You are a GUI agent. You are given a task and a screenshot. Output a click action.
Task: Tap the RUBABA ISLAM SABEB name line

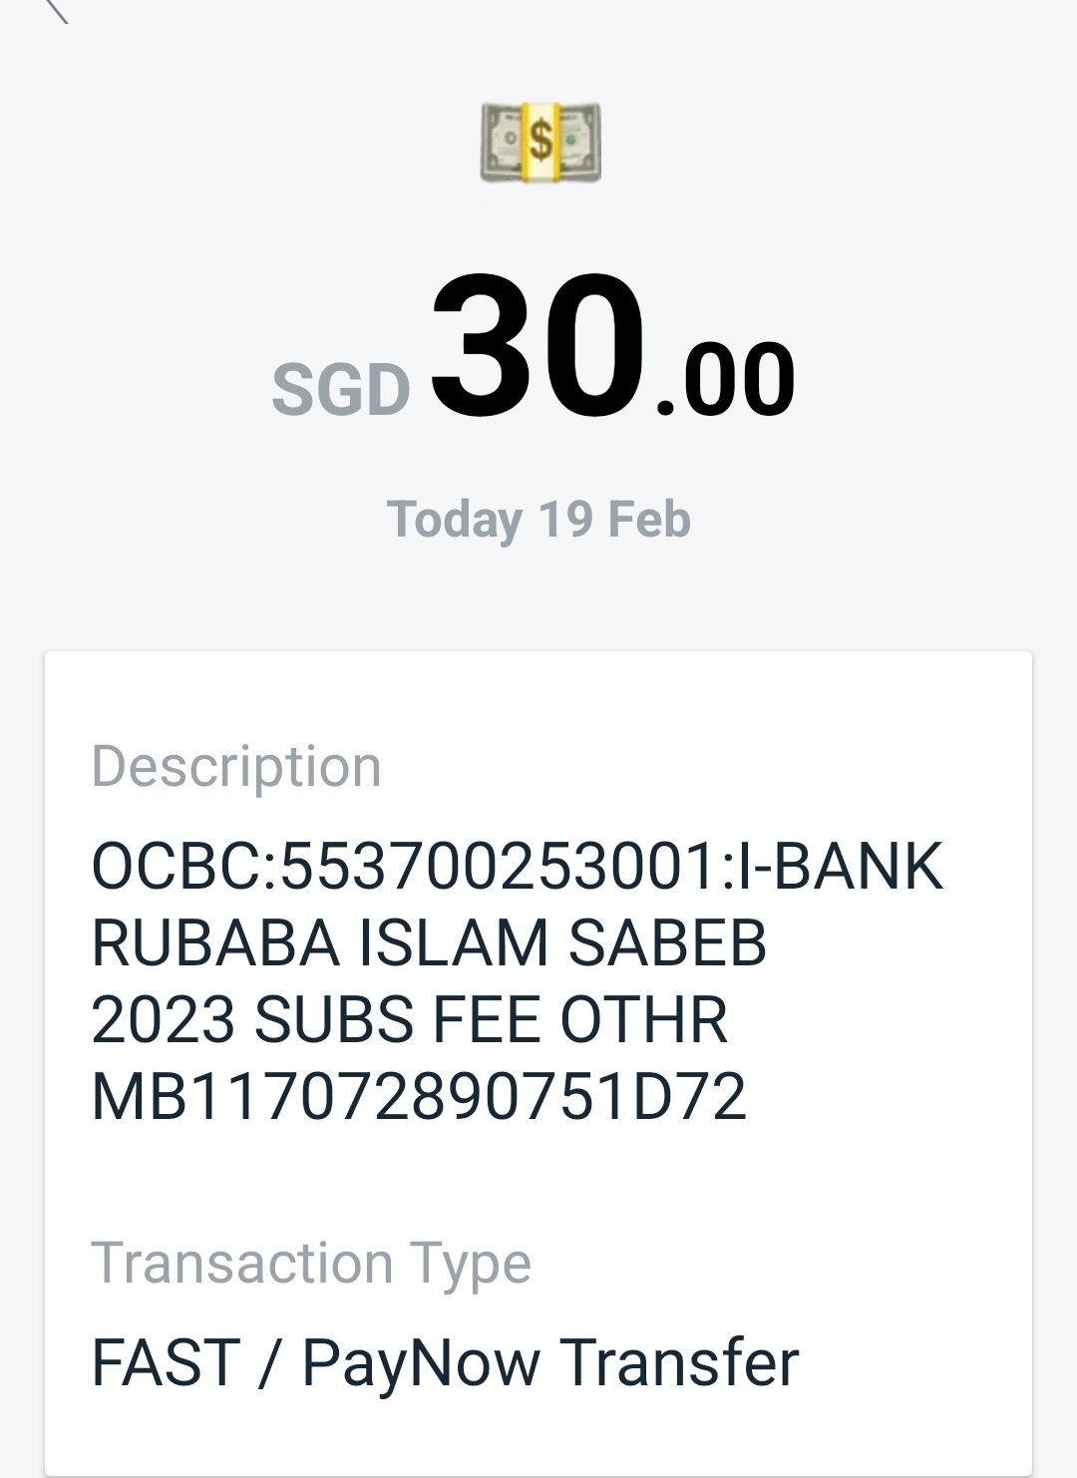(x=429, y=942)
